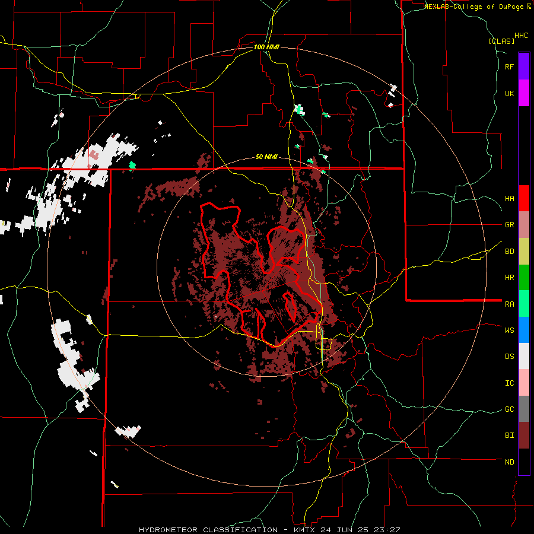Click the GR legend label

point(509,225)
